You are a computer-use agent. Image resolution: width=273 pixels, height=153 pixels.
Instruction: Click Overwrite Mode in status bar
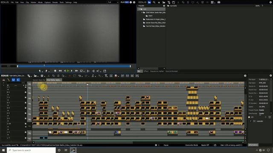[x=192, y=145]
